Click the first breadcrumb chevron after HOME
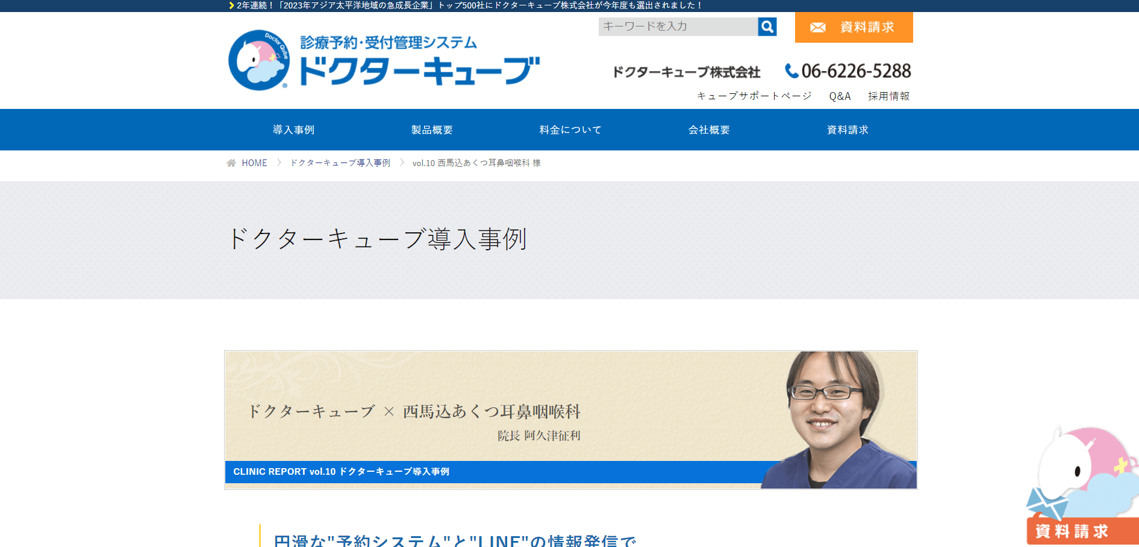 [x=279, y=162]
